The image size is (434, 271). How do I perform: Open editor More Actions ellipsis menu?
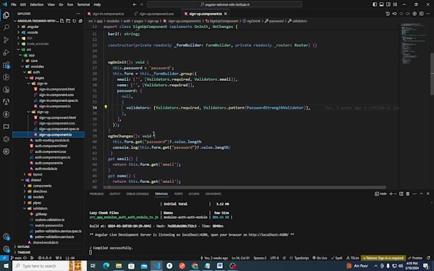click(428, 13)
